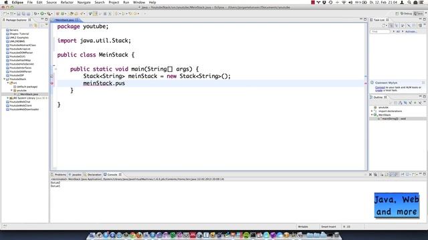The width and height of the screenshot is (428, 240).
Task: Close the Connect Mylyn notice
Action: click(x=423, y=83)
